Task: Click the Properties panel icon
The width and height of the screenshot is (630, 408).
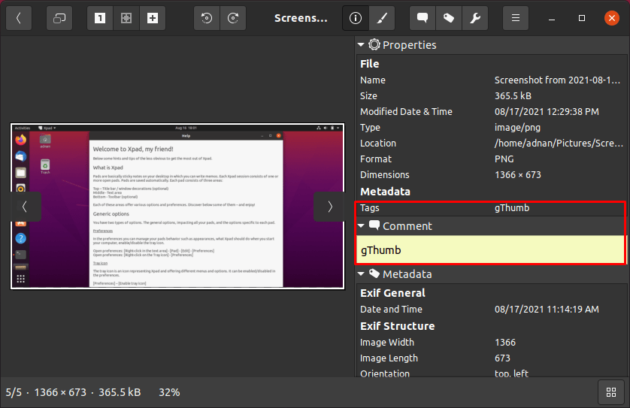Action: tap(374, 44)
